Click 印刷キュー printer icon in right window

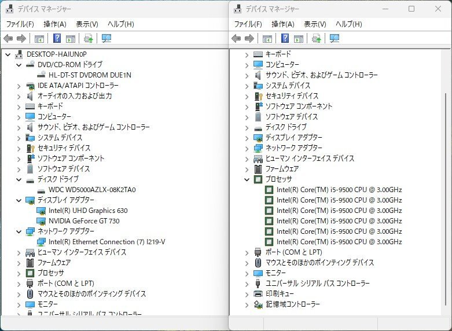coord(258,294)
